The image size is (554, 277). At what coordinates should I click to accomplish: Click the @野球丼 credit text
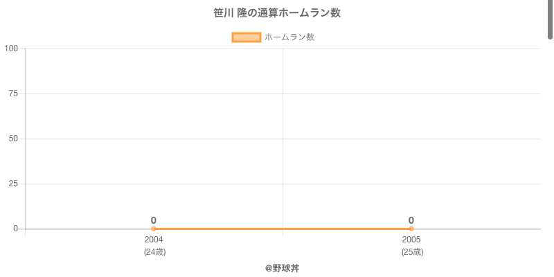click(x=283, y=269)
